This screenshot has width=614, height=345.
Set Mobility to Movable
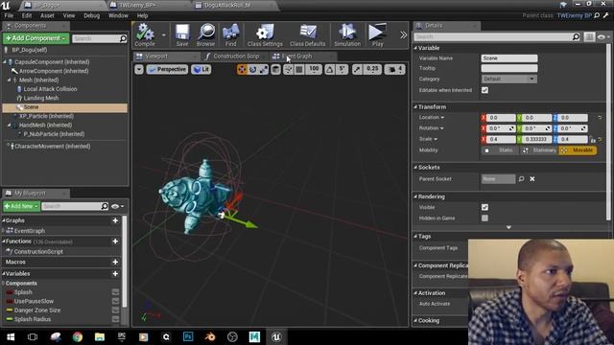point(578,150)
